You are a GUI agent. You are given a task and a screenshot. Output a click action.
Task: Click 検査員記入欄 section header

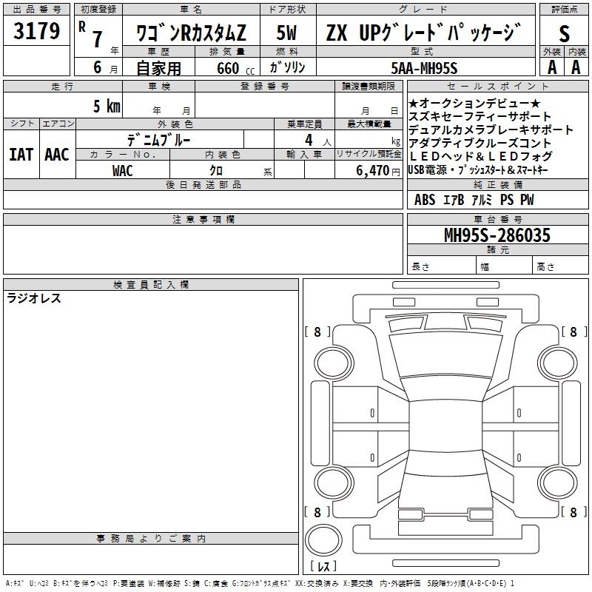(151, 285)
